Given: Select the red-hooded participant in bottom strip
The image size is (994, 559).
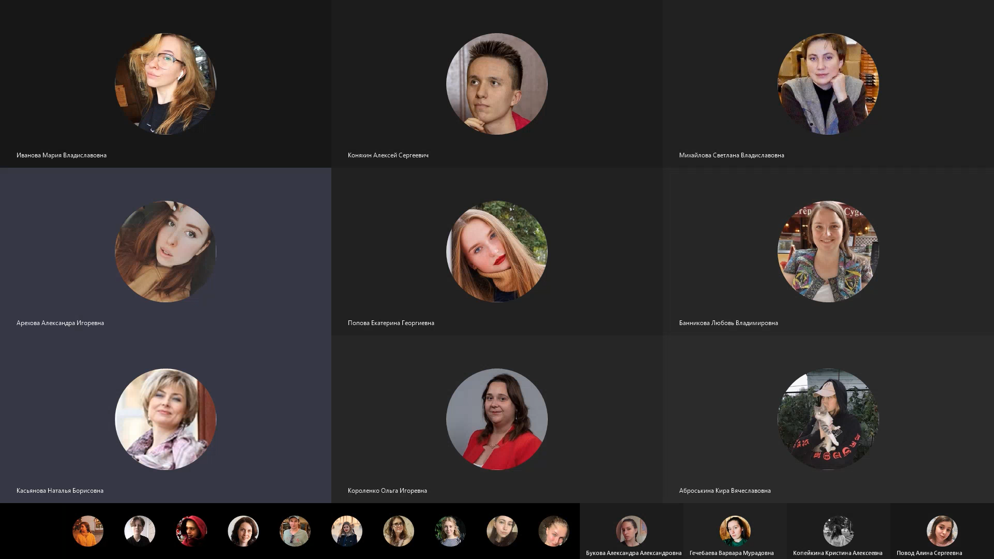Looking at the screenshot, I should pos(192,531).
